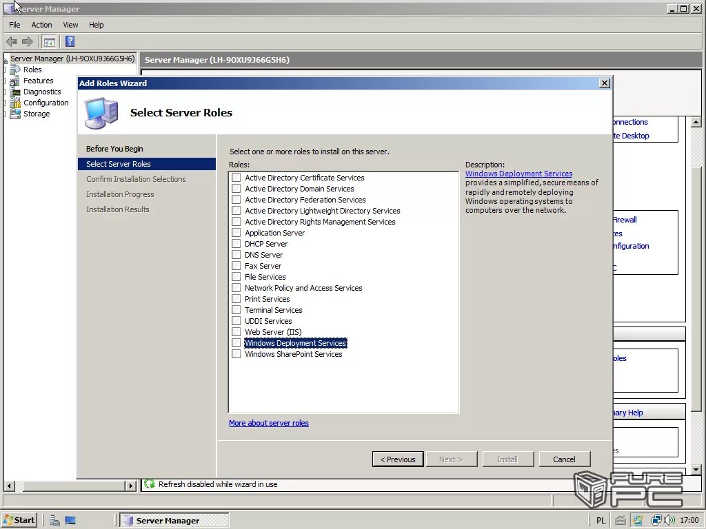This screenshot has width=706, height=529.
Task: Click Server Manager taskbar button
Action: click(x=174, y=521)
